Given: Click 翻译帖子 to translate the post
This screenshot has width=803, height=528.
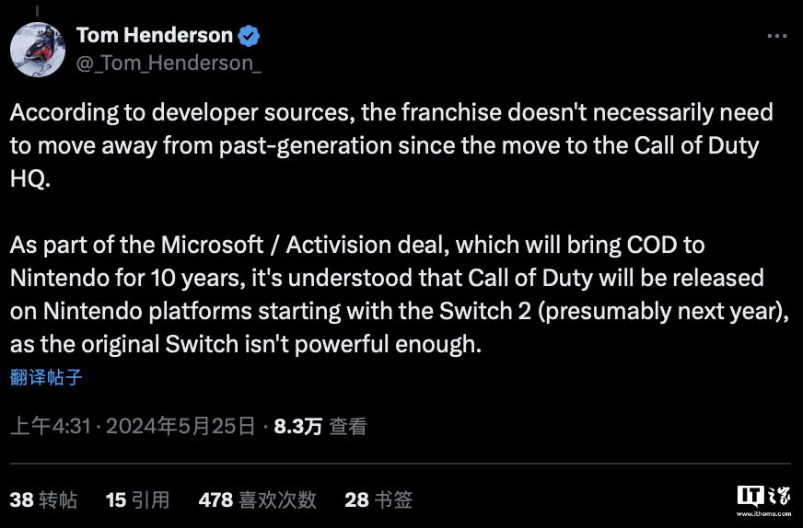Looking at the screenshot, I should pyautogui.click(x=46, y=377).
